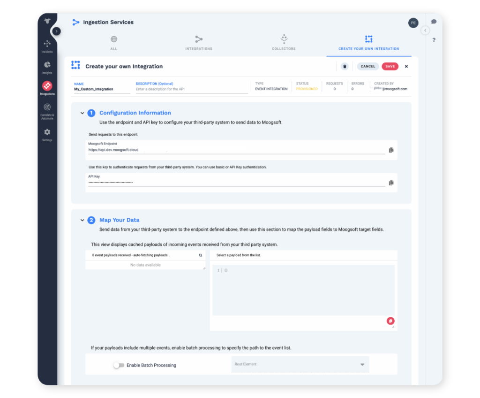
Task: Open the help question mark
Action: click(x=434, y=40)
